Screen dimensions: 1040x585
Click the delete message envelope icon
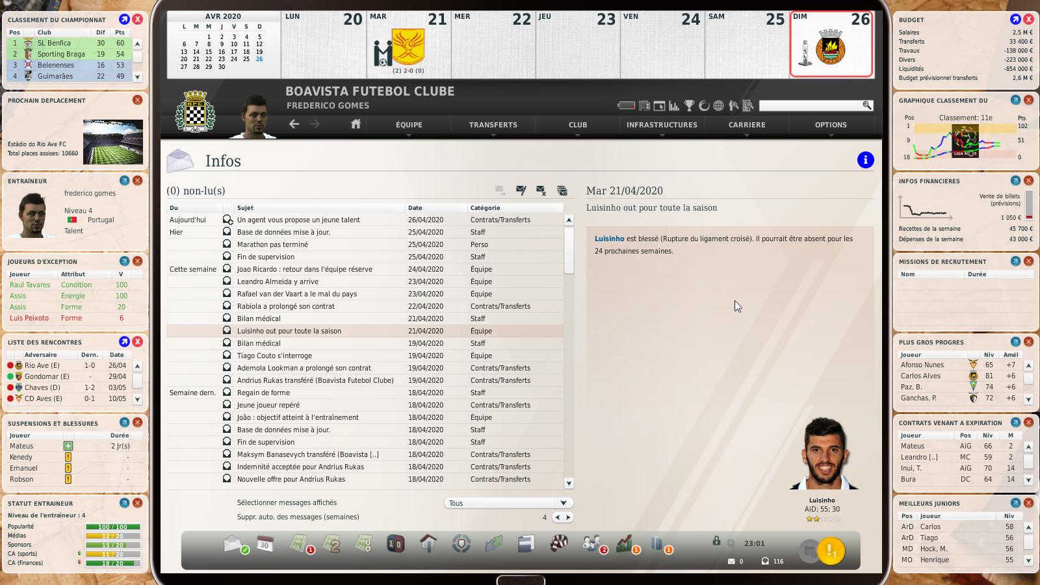(541, 190)
